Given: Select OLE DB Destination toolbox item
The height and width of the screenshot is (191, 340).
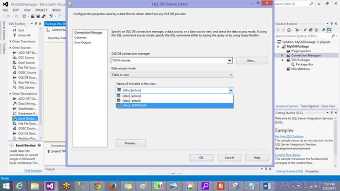Looking at the screenshot, I should [25, 134].
